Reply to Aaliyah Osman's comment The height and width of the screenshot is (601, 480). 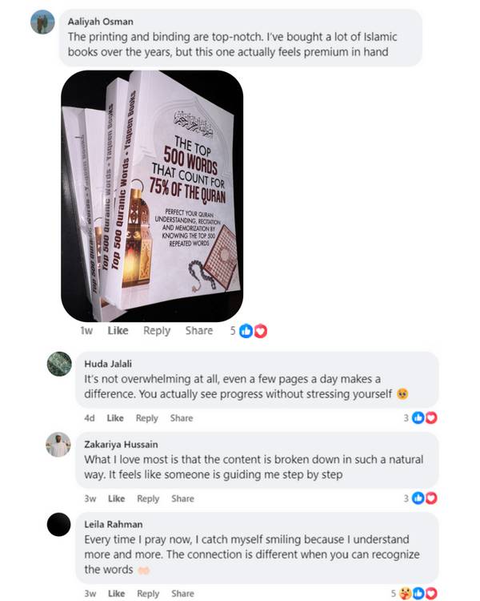[x=157, y=331]
